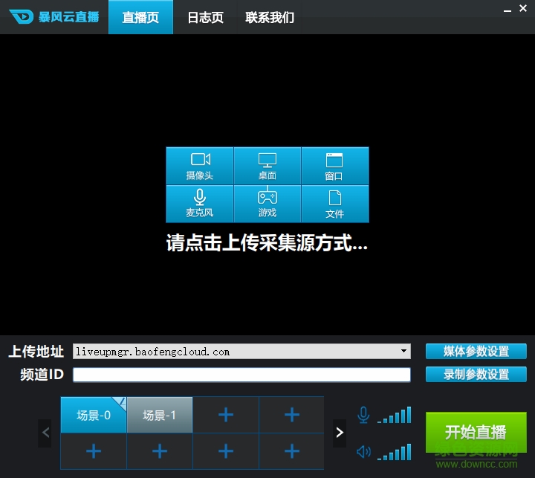Mute the microphone icon near volume bars

[363, 415]
